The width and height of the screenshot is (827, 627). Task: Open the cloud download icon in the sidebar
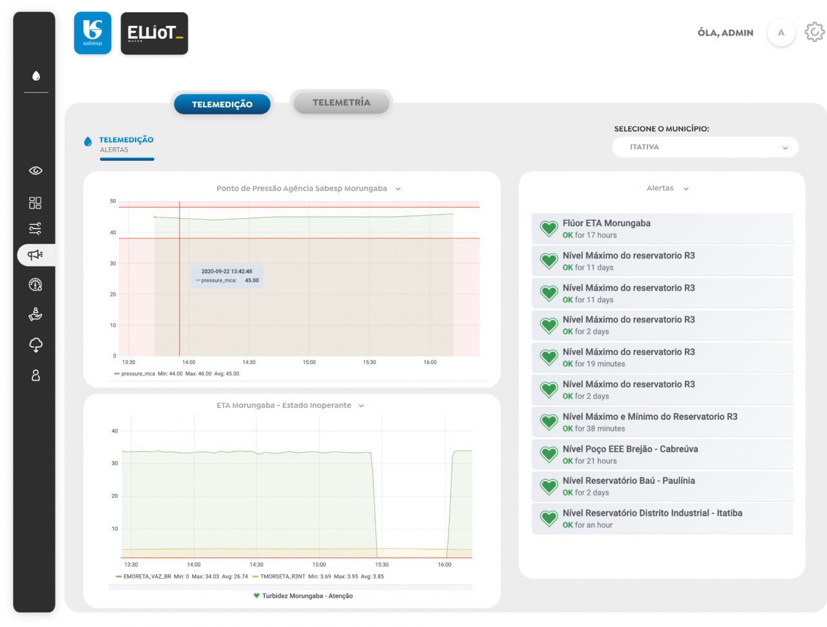[x=35, y=345]
